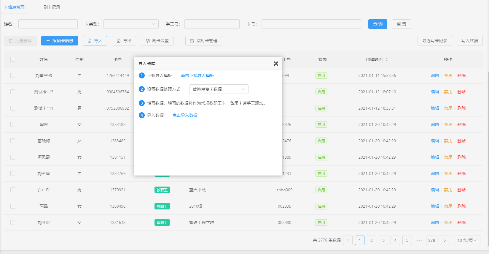Image resolution: width=489 pixels, height=254 pixels.
Task: Select page 2 in pagination
Action: click(x=372, y=240)
